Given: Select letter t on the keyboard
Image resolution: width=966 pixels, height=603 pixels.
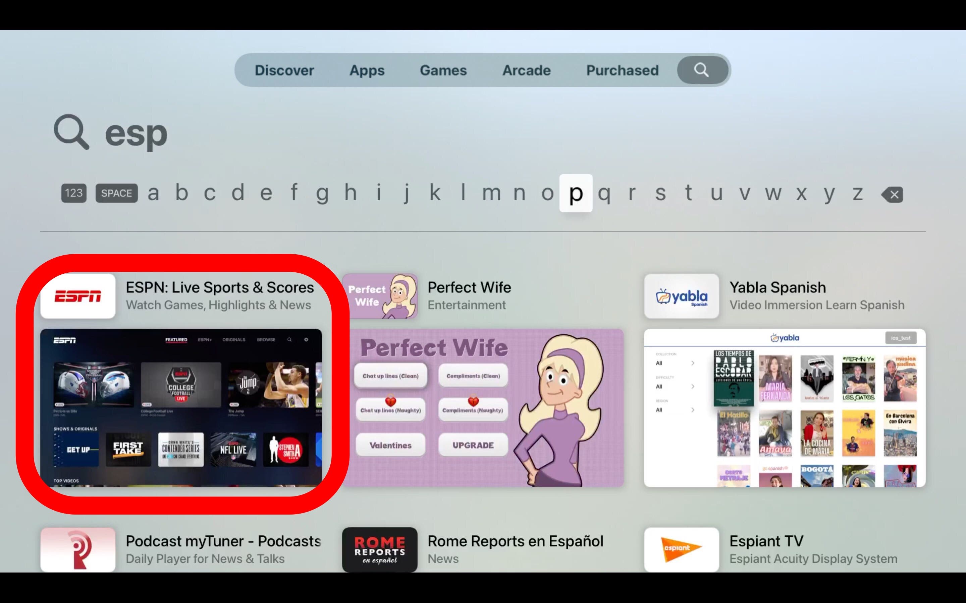Looking at the screenshot, I should coord(689,193).
